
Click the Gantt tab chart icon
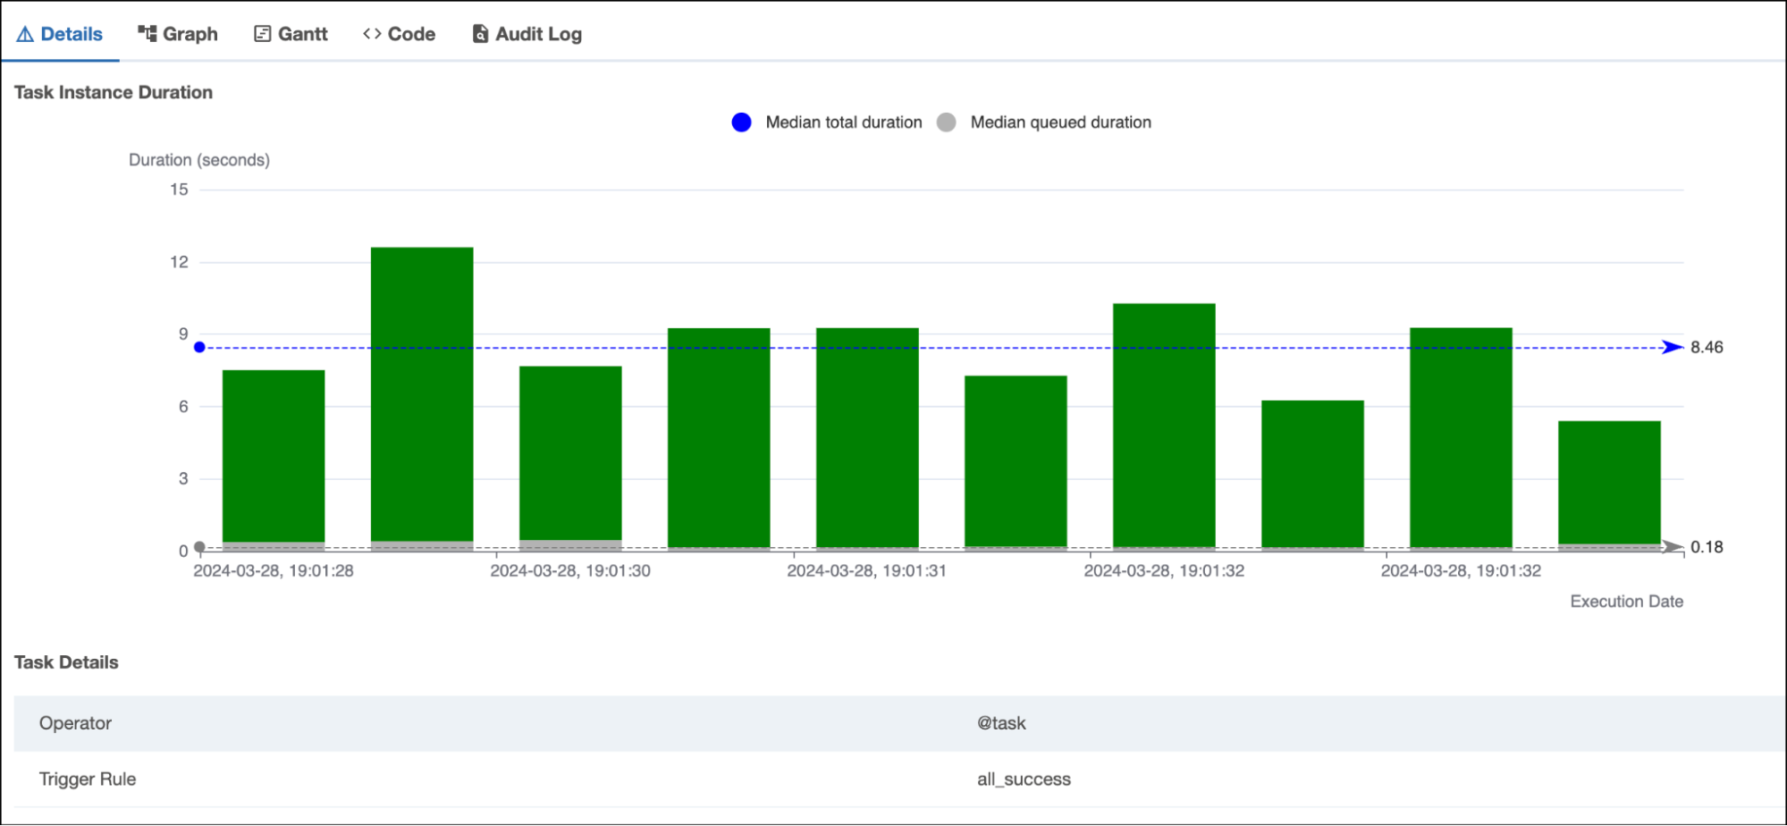262,34
